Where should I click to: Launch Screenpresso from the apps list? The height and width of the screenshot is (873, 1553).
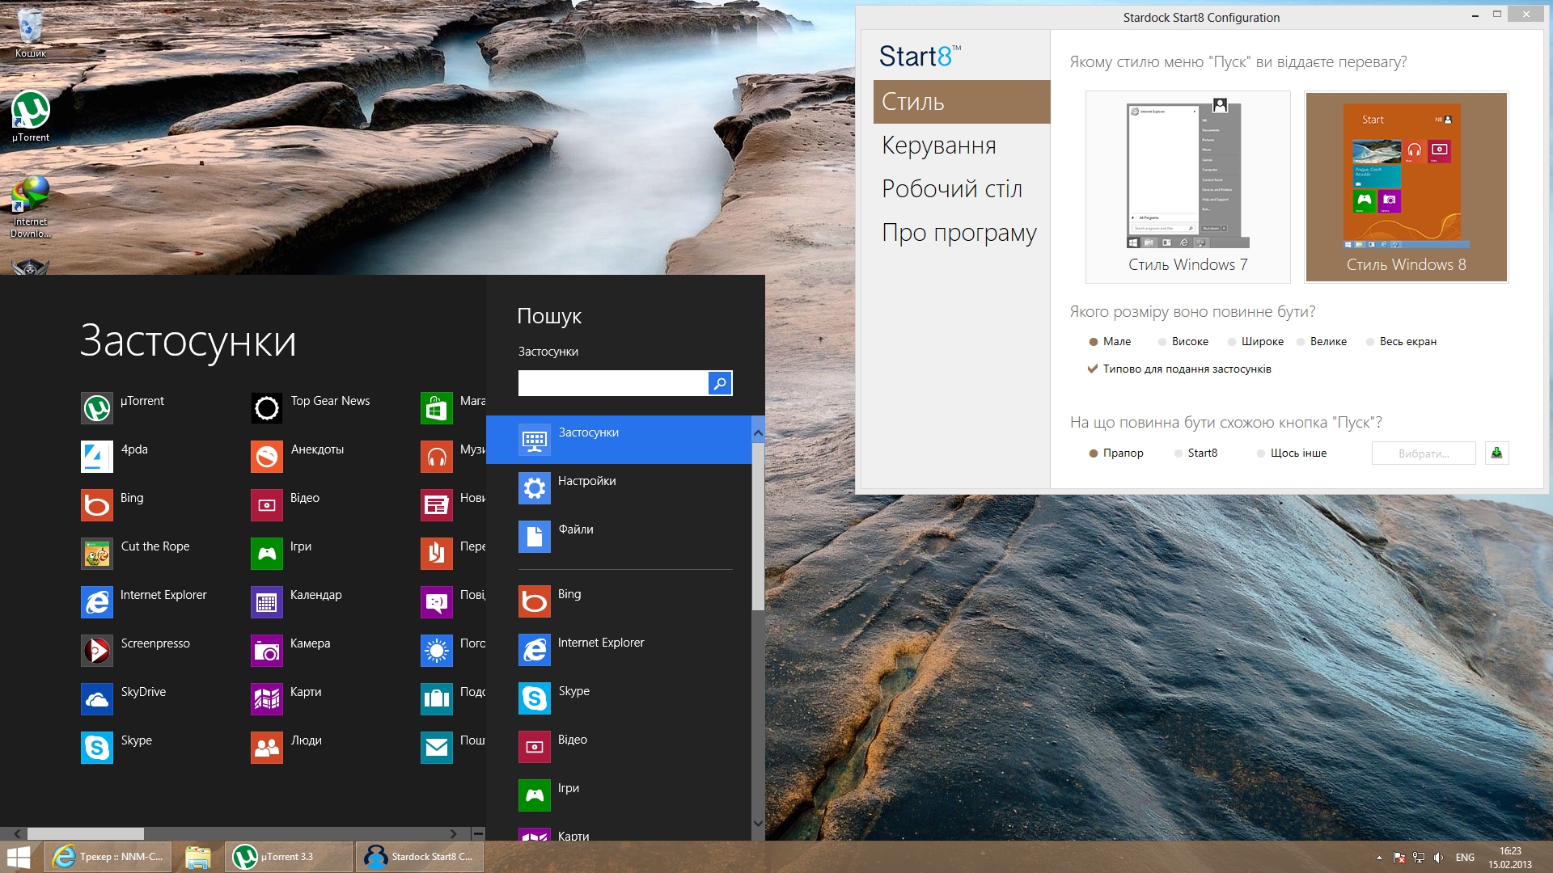click(97, 651)
